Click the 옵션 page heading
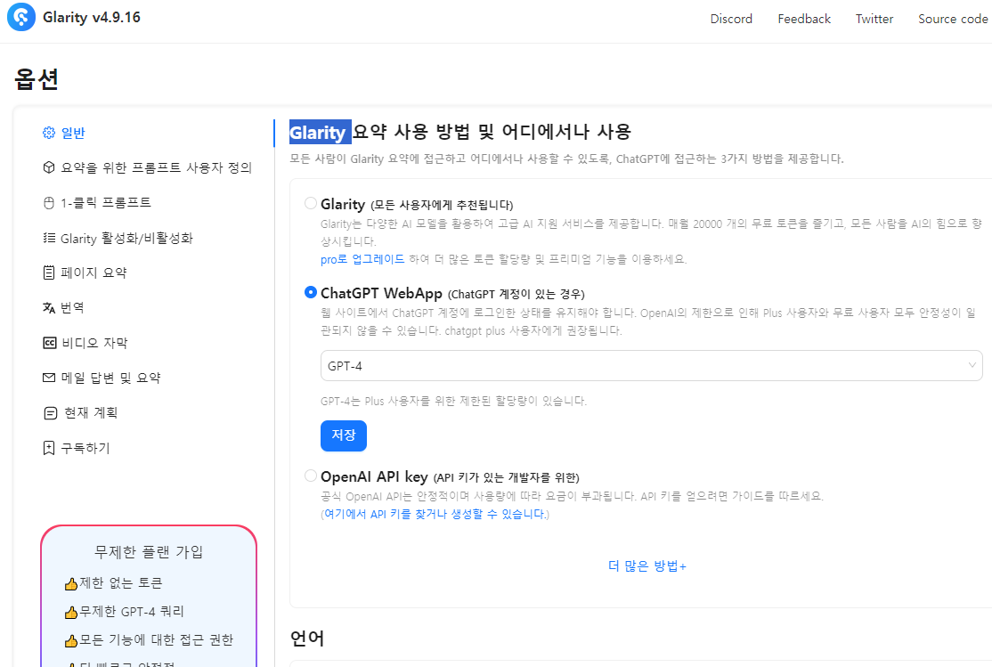Screen dimensions: 992x667 pyautogui.click(x=36, y=79)
